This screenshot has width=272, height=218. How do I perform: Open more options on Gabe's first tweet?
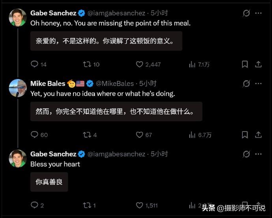point(258,13)
